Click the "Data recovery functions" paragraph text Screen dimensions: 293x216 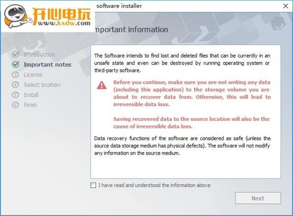(x=186, y=146)
